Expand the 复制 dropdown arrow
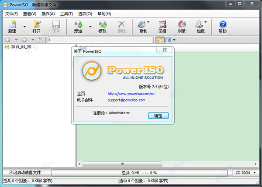 148,22
